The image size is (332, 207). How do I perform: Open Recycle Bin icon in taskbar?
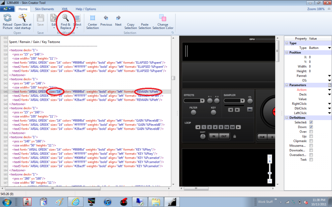pos(44,202)
